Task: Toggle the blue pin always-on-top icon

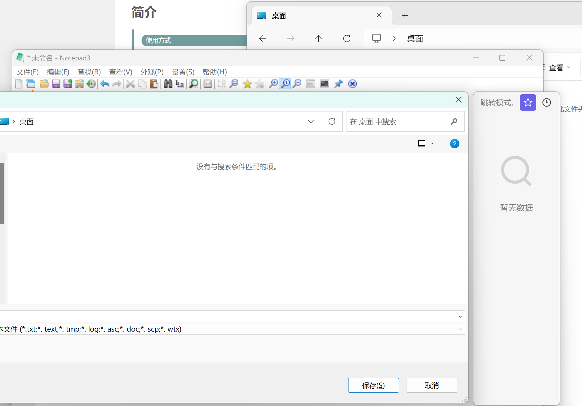Action: tap(339, 84)
